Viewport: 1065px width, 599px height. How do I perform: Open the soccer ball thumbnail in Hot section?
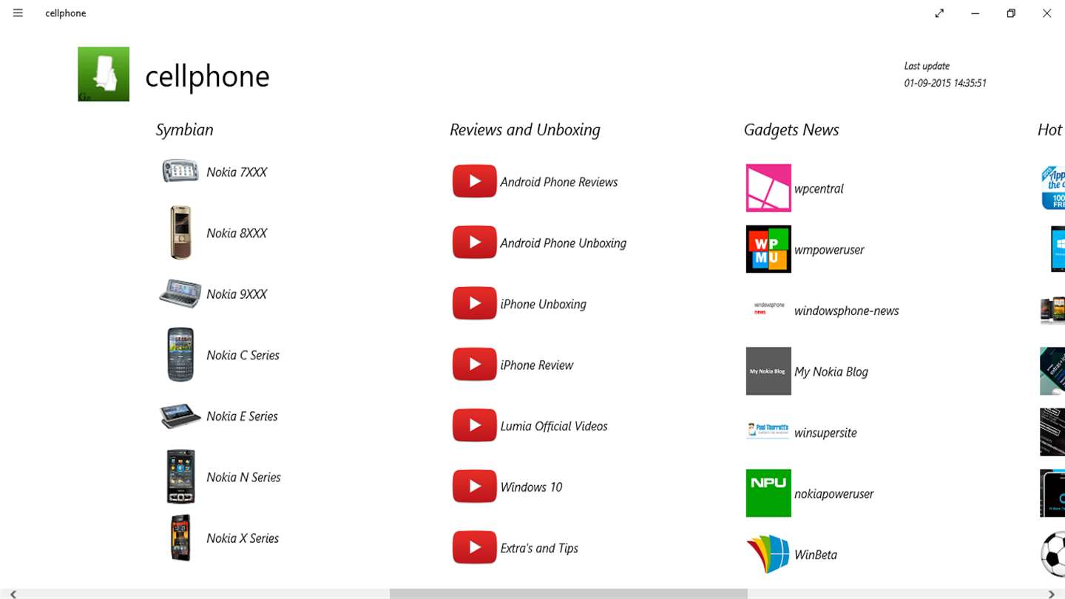[x=1052, y=554]
